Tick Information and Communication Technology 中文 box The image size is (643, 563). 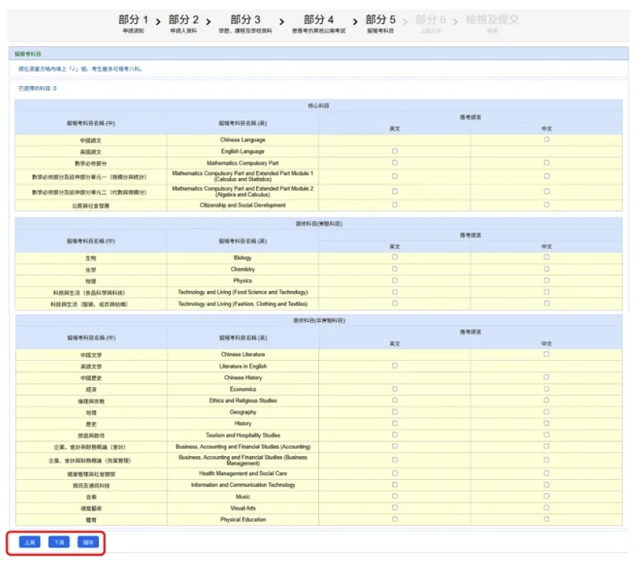546,484
